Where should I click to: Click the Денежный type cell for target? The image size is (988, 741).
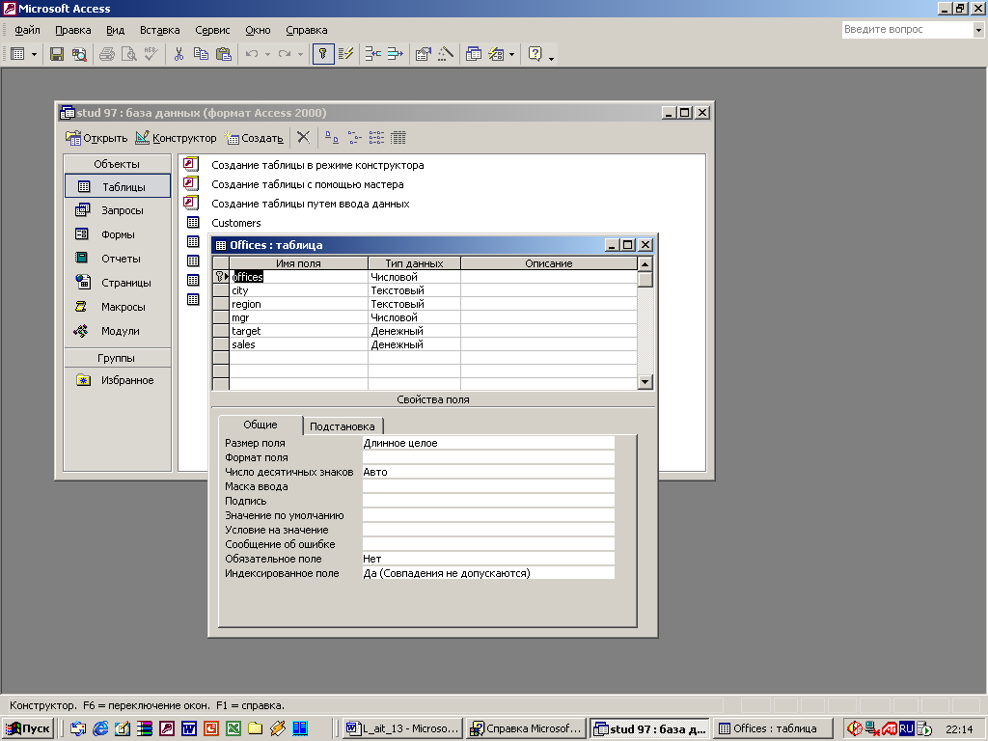click(415, 331)
